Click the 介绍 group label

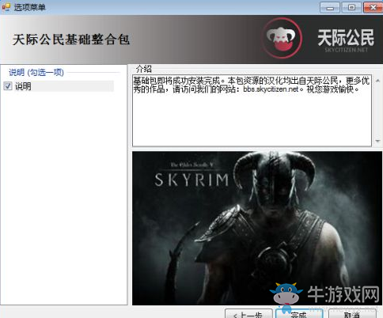tap(144, 69)
